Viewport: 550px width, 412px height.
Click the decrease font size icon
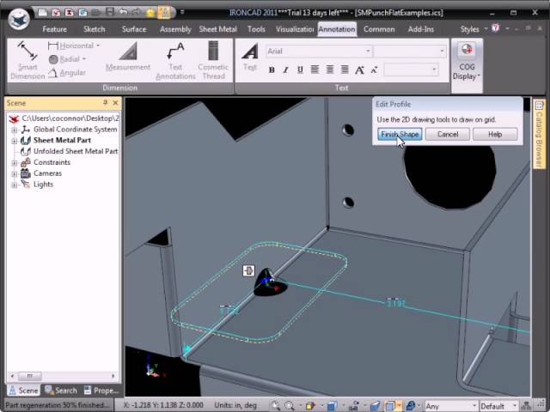pyautogui.click(x=374, y=70)
